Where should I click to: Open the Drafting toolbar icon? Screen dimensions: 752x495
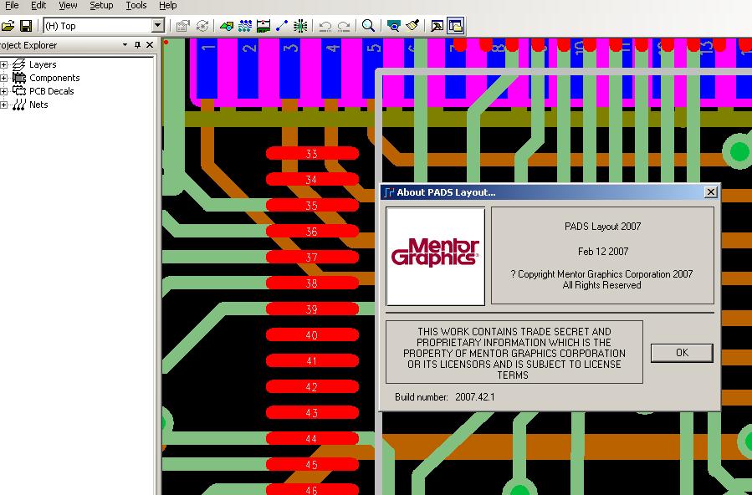[227, 25]
